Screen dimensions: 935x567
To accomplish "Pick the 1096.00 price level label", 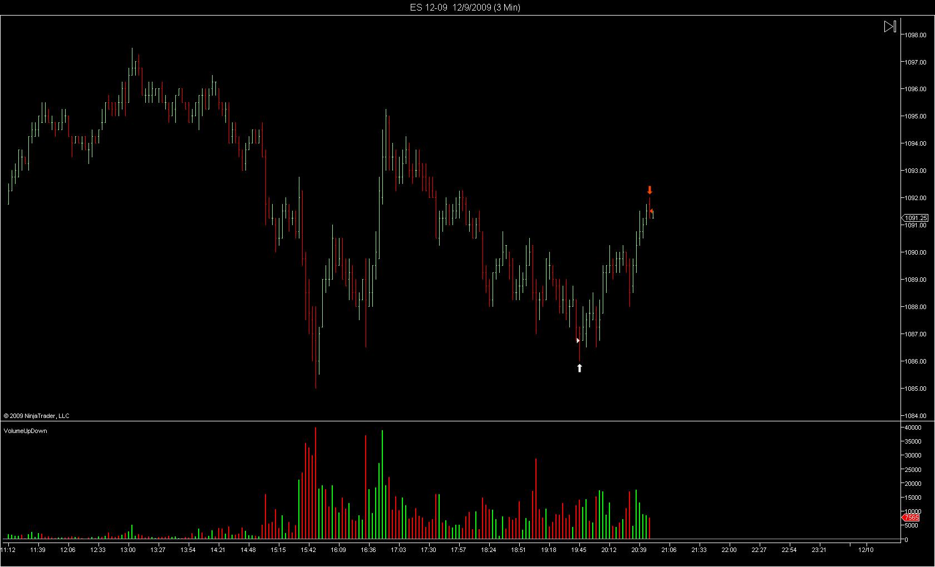I will tap(916, 89).
